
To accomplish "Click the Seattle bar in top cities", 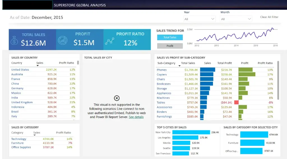I will pyautogui.click(x=181, y=148).
